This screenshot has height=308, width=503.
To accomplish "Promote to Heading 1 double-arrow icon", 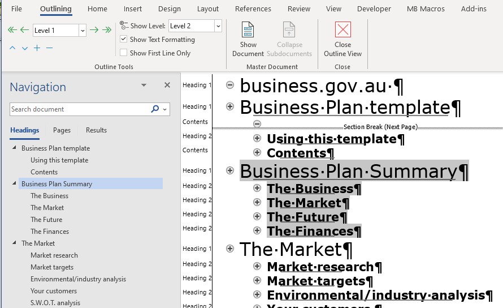I will (12, 30).
